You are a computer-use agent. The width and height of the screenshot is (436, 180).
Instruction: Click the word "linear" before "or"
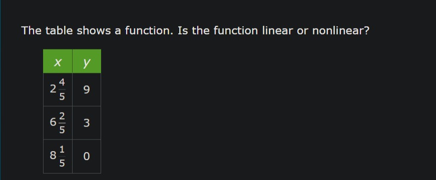tap(277, 30)
